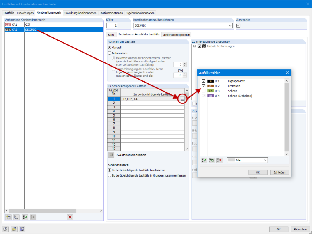Click the save diskette icon at the bottom left

(x=22, y=229)
